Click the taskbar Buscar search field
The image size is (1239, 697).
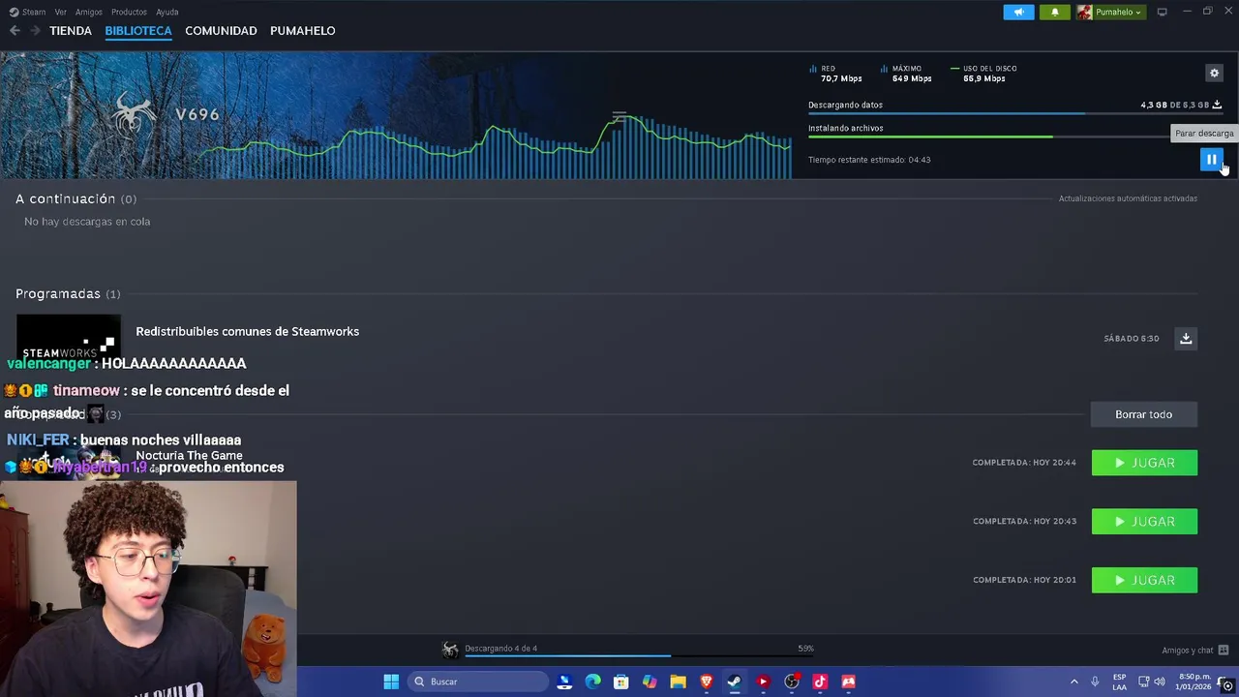click(x=478, y=682)
